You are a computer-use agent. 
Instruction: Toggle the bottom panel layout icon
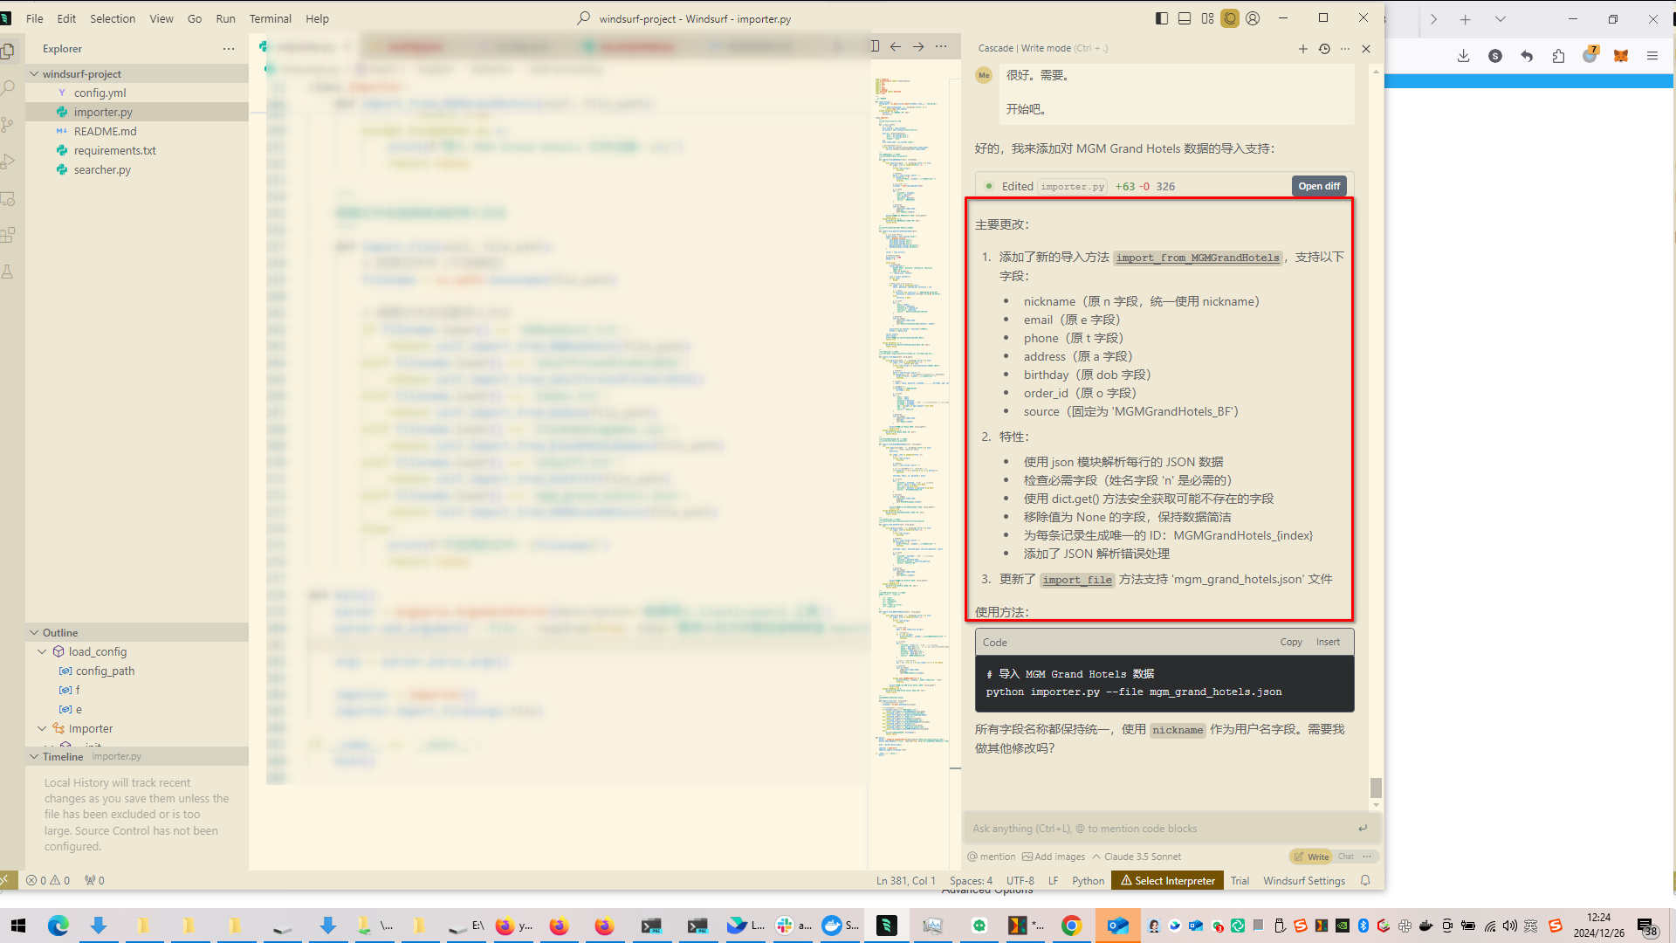coord(1185,18)
